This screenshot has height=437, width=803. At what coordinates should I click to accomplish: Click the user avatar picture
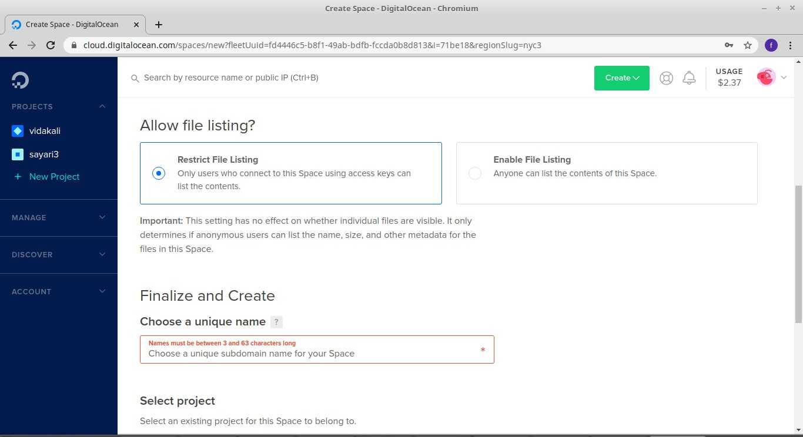coord(765,77)
